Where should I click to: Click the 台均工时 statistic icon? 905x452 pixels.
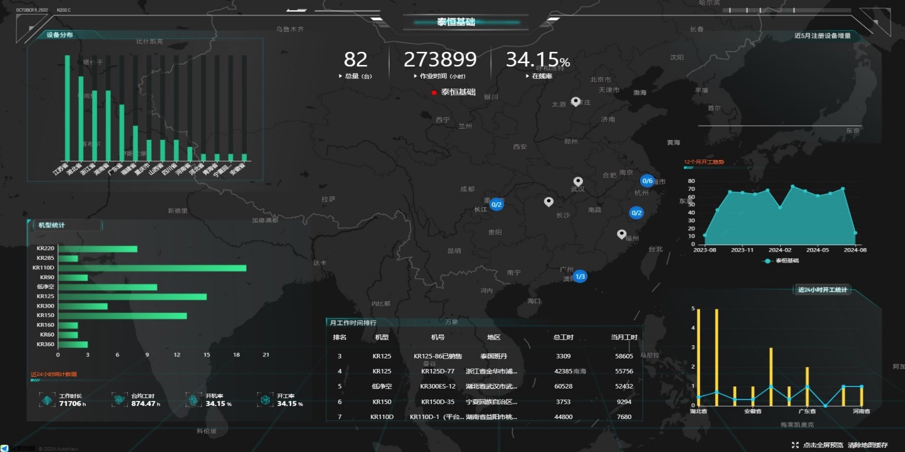tap(120, 400)
